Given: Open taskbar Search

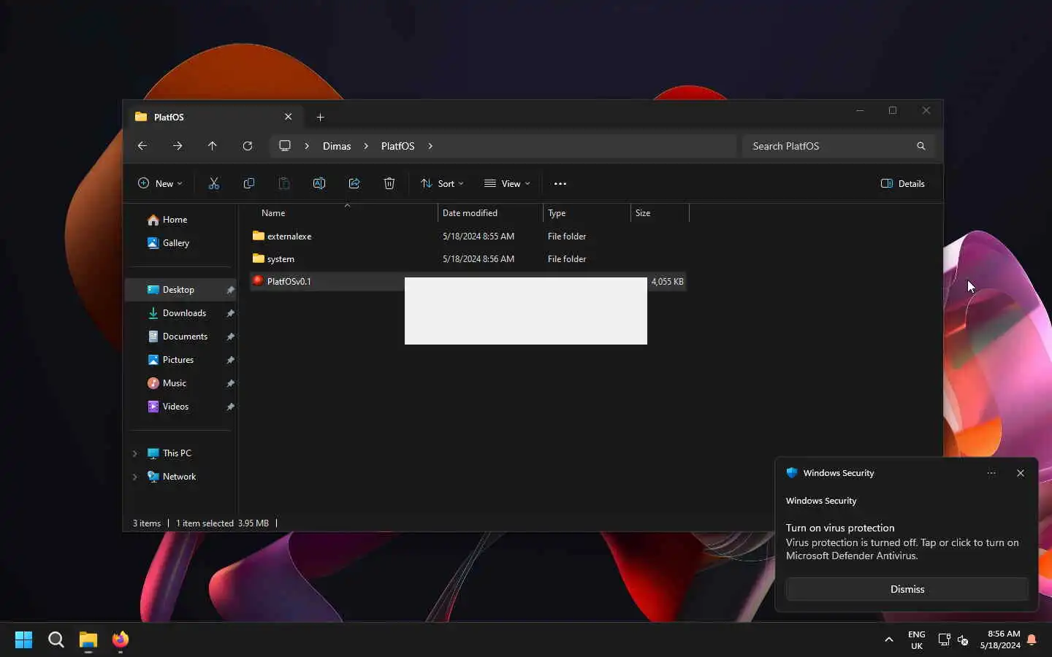Looking at the screenshot, I should click(56, 640).
